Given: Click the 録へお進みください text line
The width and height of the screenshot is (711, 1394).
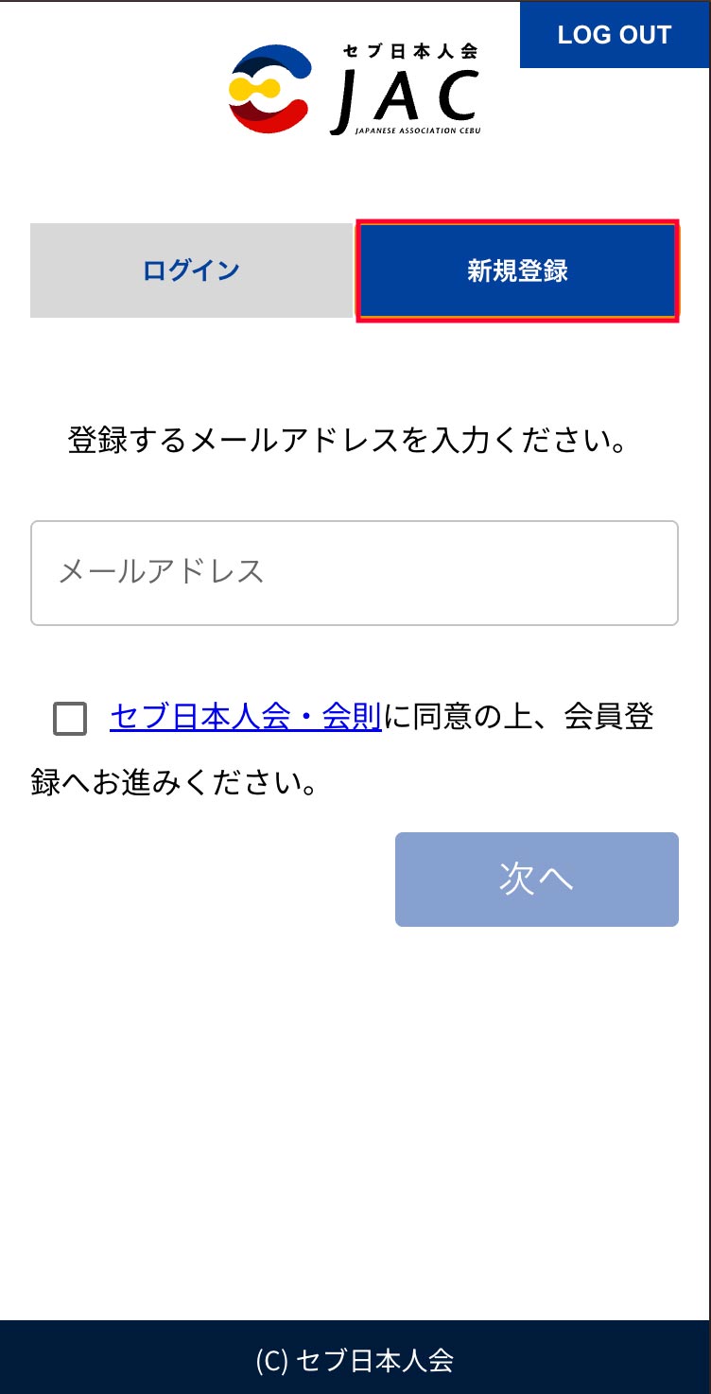Looking at the screenshot, I should [174, 784].
